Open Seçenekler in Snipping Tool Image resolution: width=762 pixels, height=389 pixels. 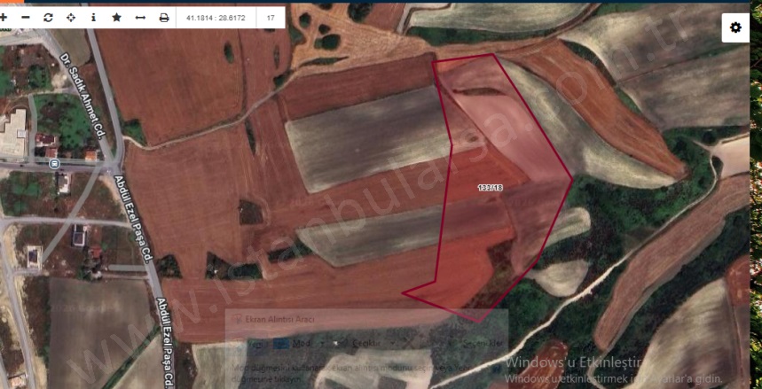tap(482, 343)
